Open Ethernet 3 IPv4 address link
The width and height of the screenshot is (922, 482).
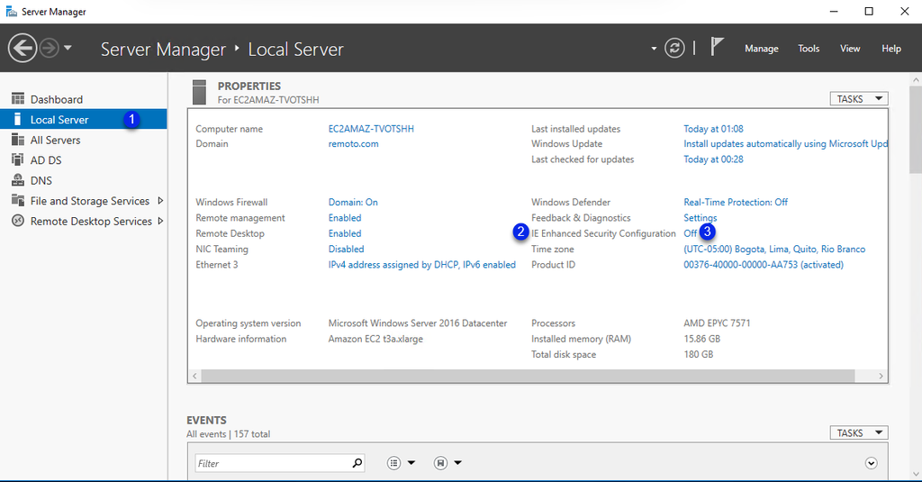[421, 265]
